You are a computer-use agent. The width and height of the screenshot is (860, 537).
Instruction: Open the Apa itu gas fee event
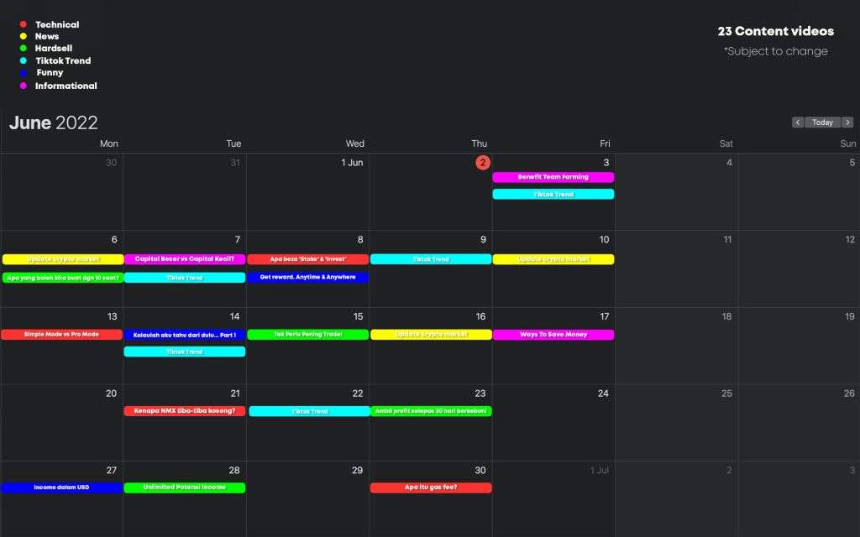(x=431, y=487)
